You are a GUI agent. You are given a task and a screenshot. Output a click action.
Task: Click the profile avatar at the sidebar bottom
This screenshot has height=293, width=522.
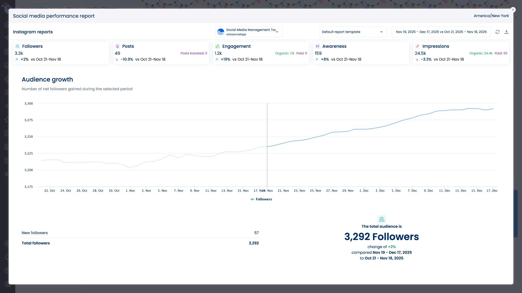click(x=7, y=284)
